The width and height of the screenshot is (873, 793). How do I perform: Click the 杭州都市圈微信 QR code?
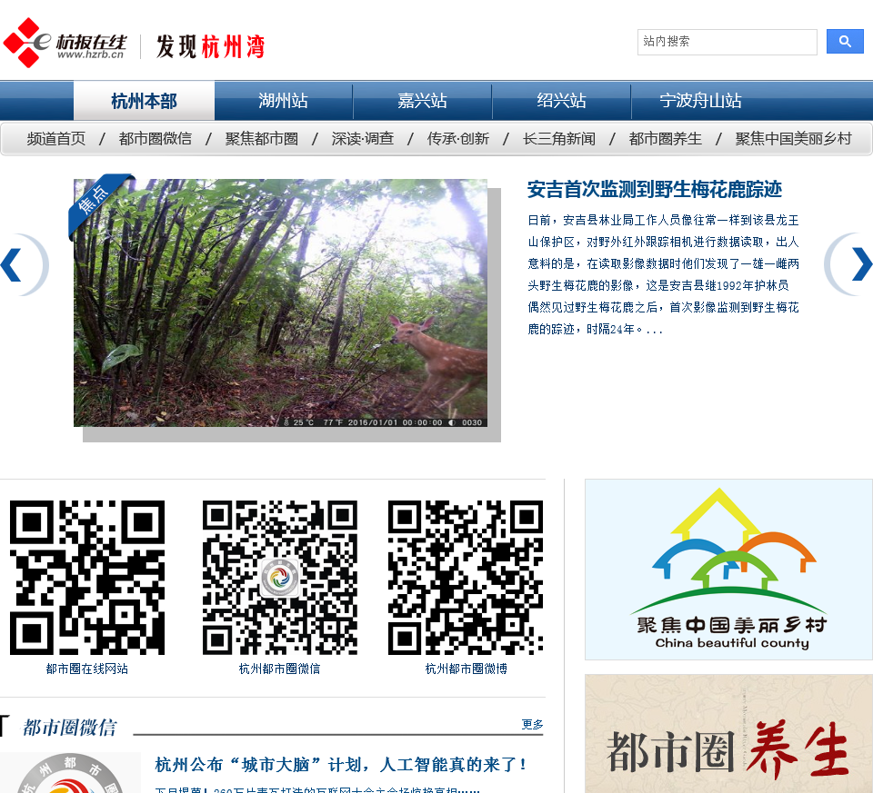click(279, 577)
